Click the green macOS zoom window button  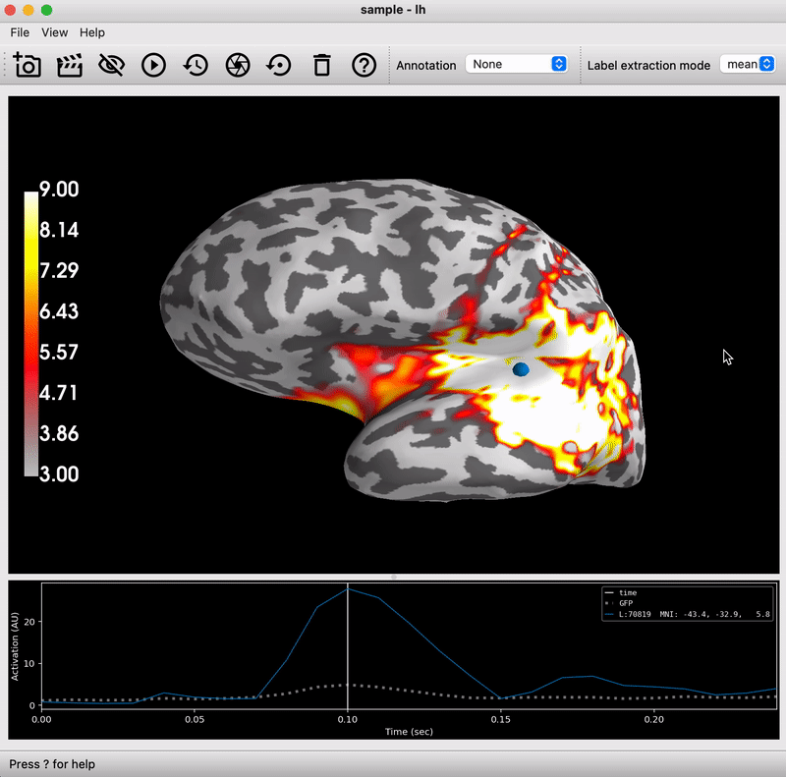click(x=46, y=10)
